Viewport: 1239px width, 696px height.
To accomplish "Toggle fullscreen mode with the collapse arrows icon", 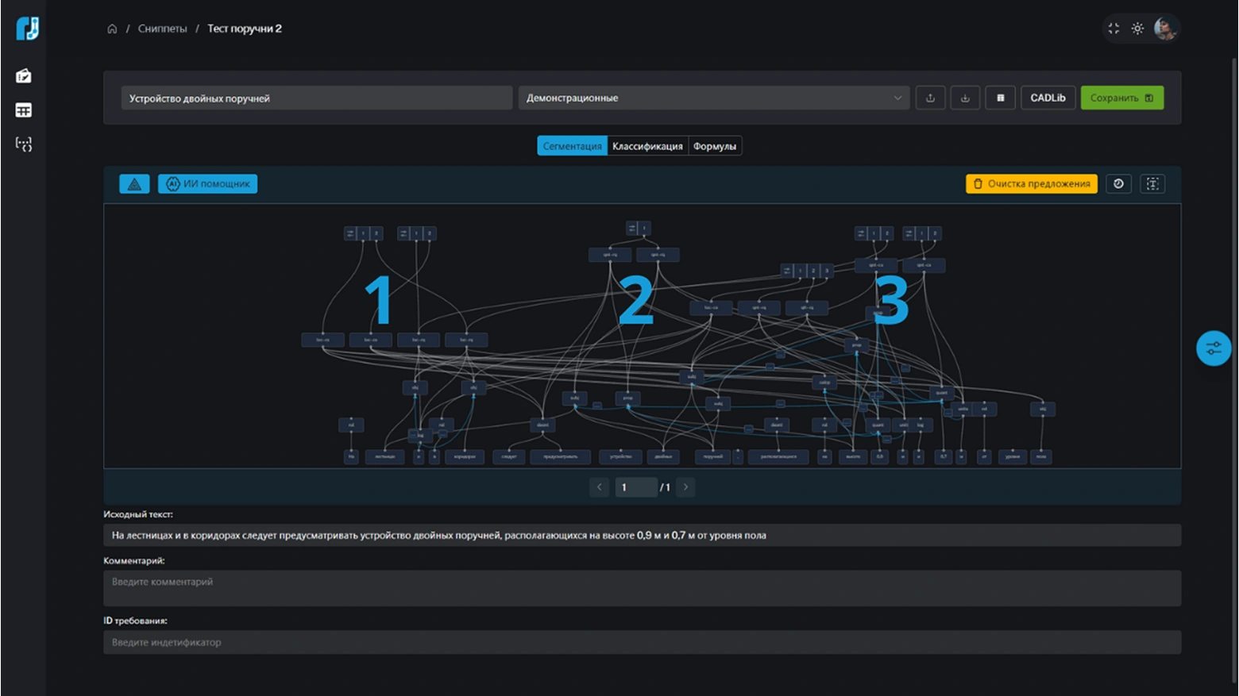I will pyautogui.click(x=1114, y=29).
